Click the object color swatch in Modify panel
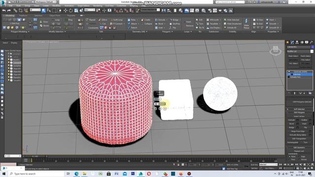315x177 pixels. pyautogui.click(x=313, y=47)
